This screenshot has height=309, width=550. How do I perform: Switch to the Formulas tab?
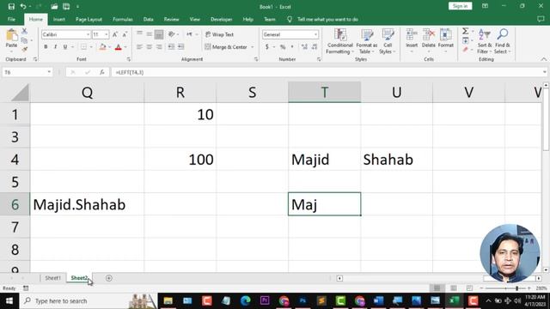pyautogui.click(x=123, y=19)
